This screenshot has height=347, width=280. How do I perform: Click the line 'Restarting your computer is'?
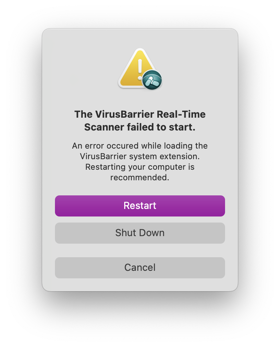pos(140,167)
